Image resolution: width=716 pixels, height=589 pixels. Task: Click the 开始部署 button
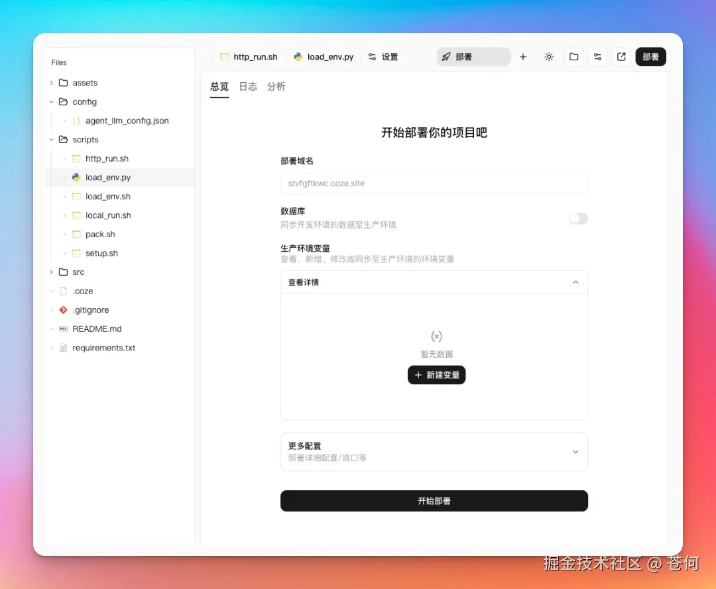[x=434, y=501]
